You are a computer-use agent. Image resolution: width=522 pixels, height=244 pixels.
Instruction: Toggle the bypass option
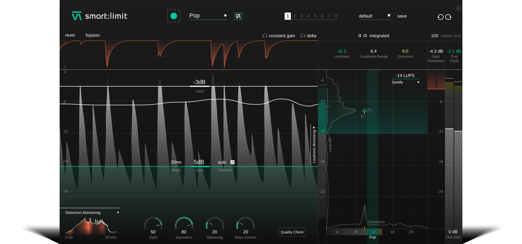tap(93, 35)
